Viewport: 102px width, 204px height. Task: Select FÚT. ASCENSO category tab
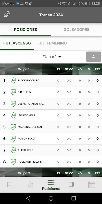(17, 43)
